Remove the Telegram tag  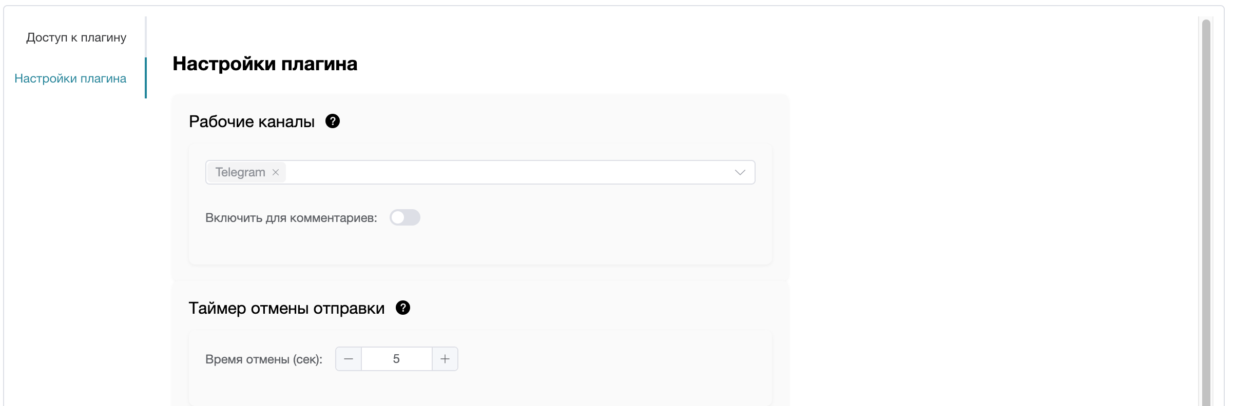[x=276, y=172]
